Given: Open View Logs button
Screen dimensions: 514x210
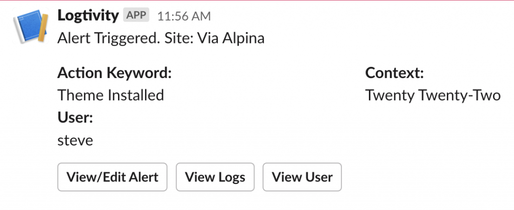Looking at the screenshot, I should 215,177.
